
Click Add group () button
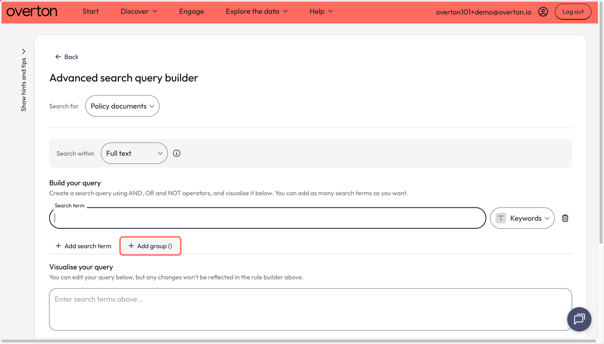pyautogui.click(x=150, y=246)
